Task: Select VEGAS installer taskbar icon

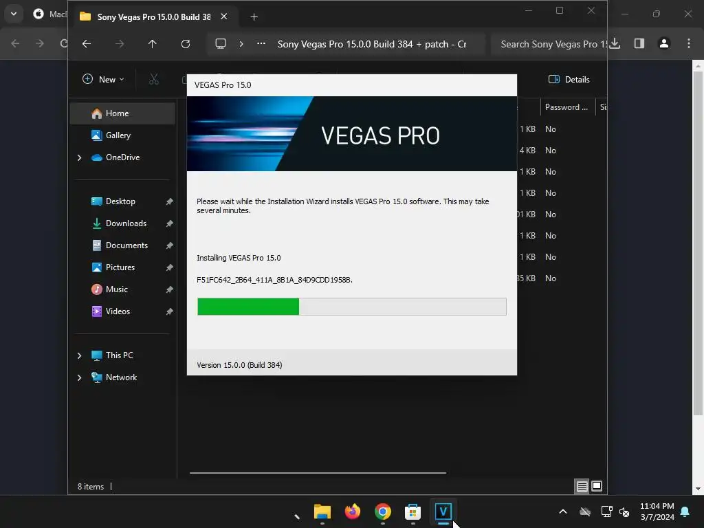Action: tap(443, 511)
